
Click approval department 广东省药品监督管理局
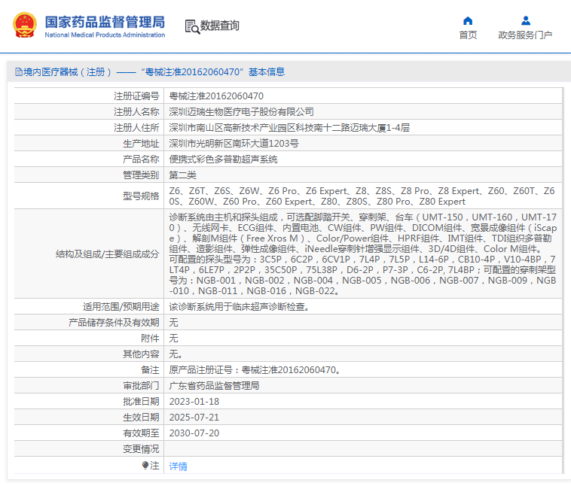point(214,386)
